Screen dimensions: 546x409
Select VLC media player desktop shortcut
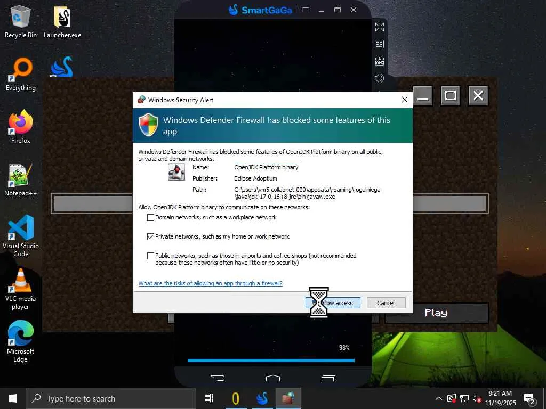coord(21,289)
